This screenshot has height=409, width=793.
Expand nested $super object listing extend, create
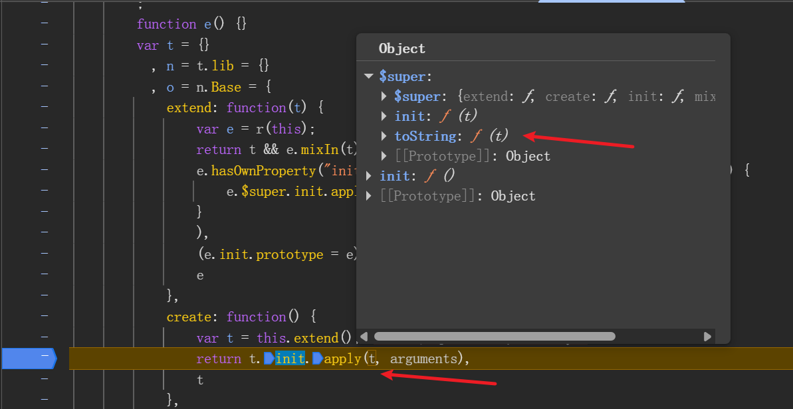(x=384, y=96)
